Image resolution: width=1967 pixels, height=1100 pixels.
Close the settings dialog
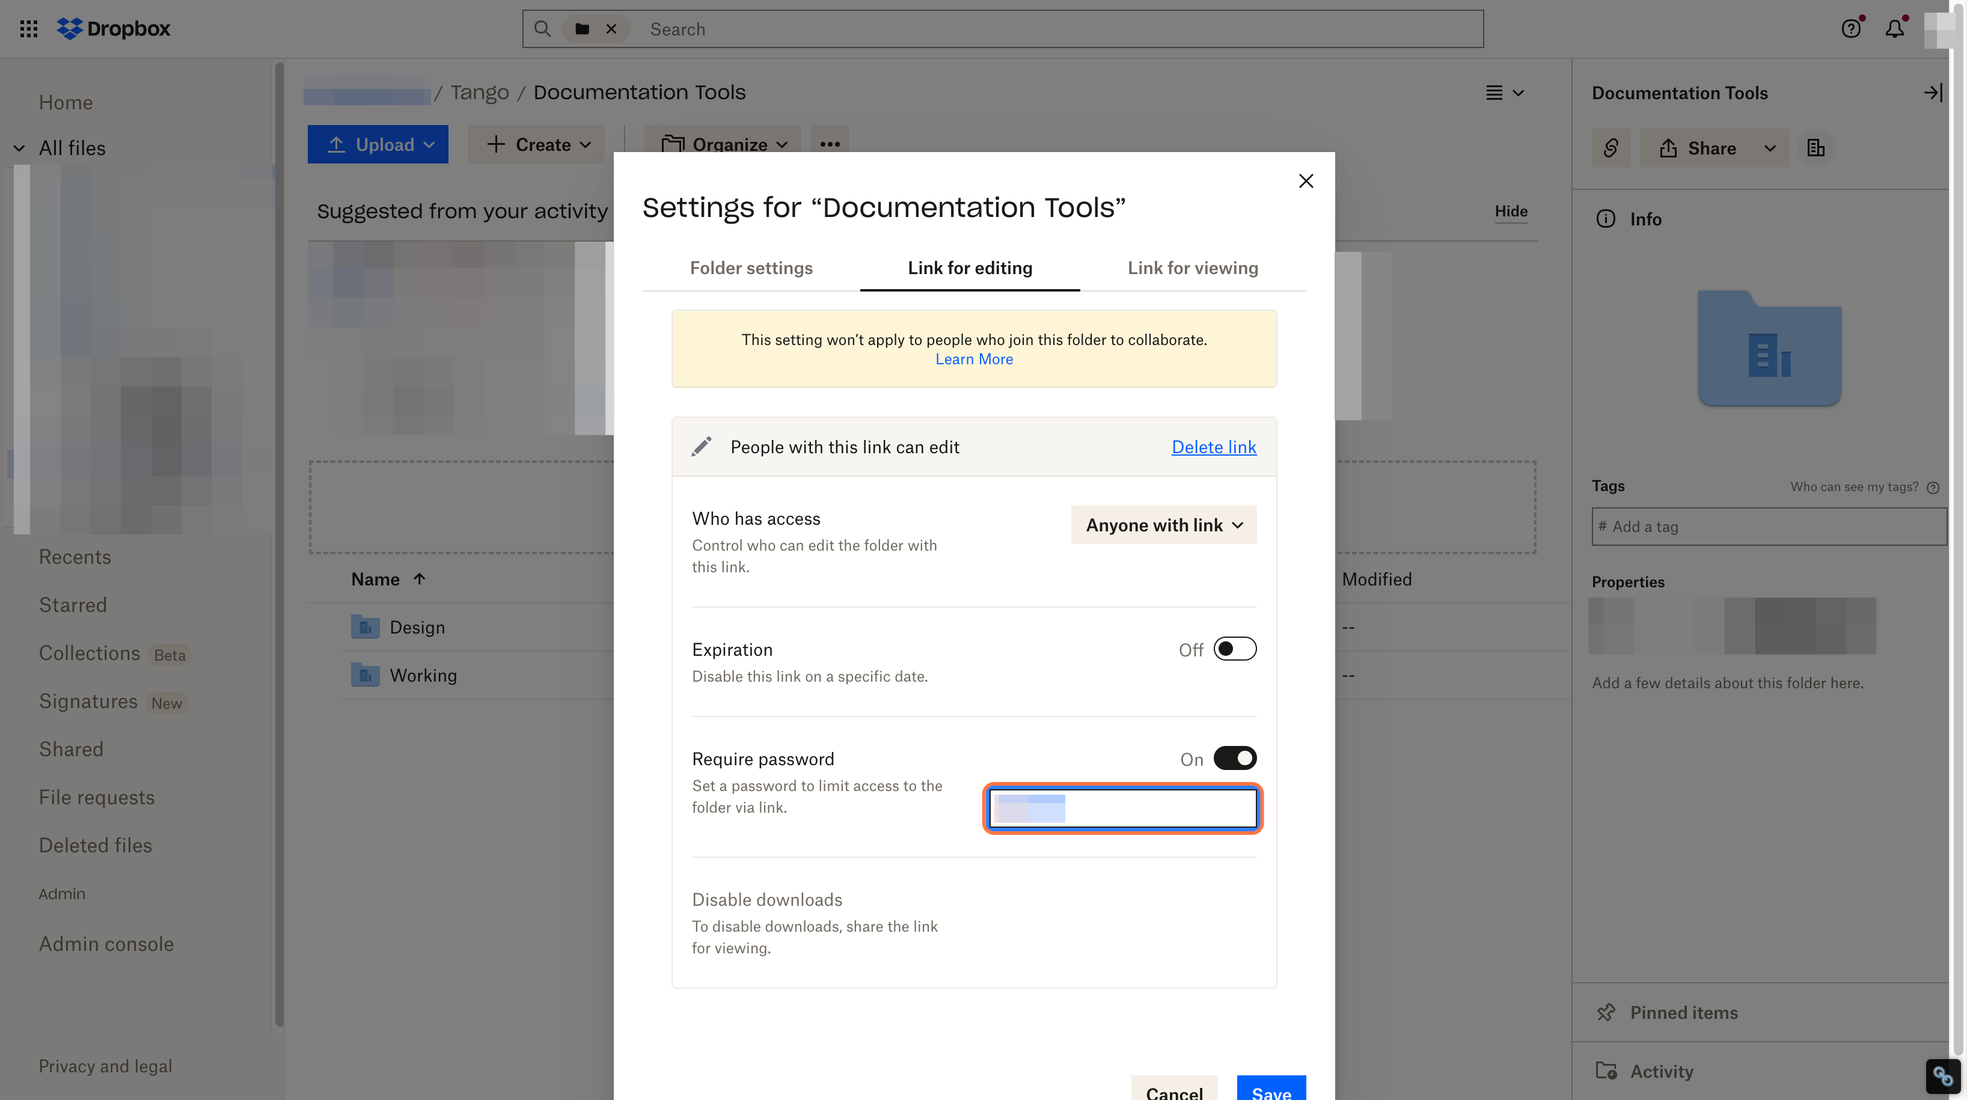1306,181
